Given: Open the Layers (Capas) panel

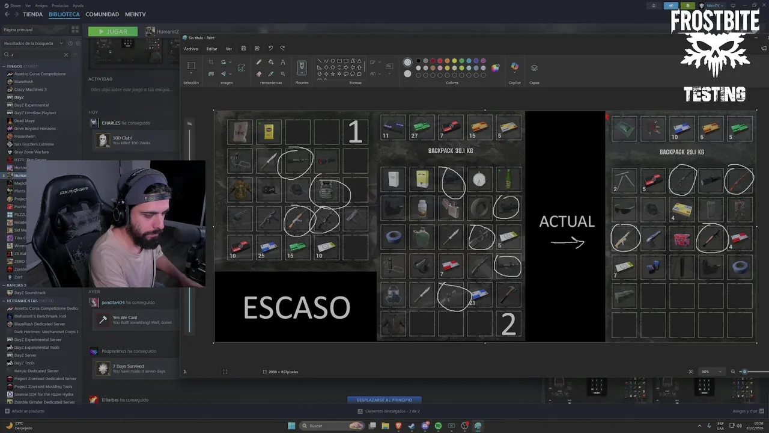Looking at the screenshot, I should [534, 68].
